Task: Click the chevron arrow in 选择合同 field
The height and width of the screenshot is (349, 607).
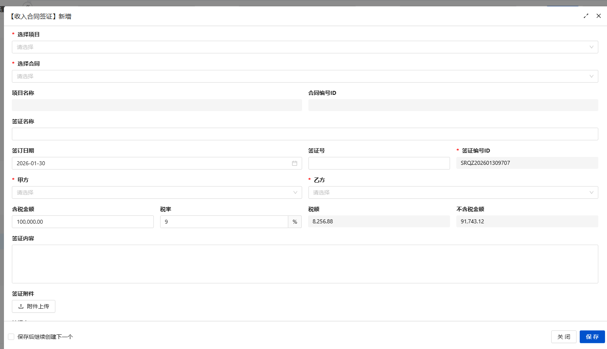Action: tap(592, 76)
